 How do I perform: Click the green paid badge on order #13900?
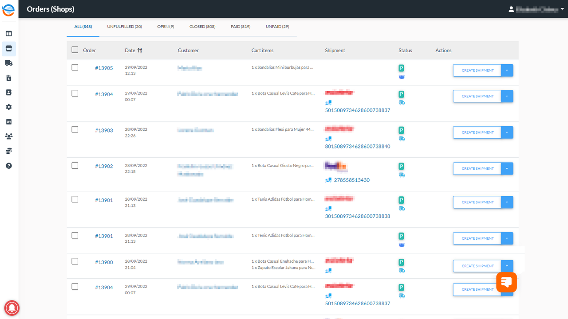401,262
